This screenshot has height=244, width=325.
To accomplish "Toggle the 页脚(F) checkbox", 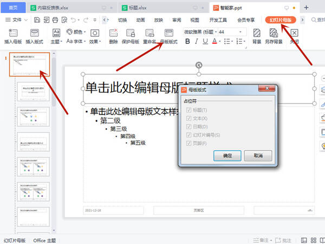I will coord(188,143).
